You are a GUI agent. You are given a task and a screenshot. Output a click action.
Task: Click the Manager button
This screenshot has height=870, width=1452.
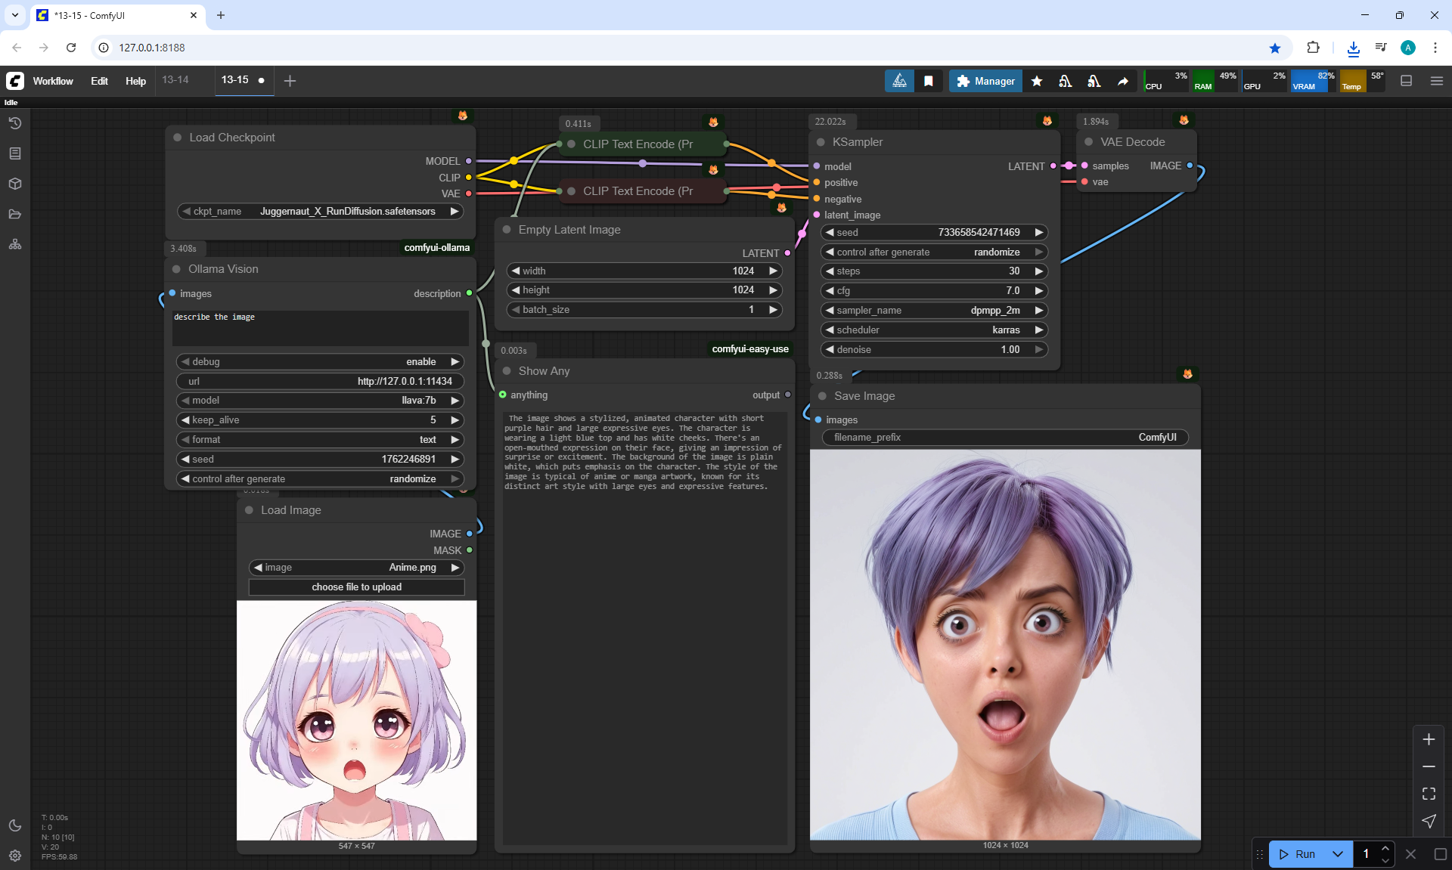point(985,81)
